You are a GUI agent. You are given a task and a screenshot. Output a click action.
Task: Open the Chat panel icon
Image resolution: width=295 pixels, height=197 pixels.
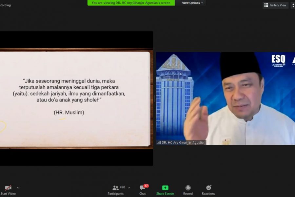pos(142,188)
